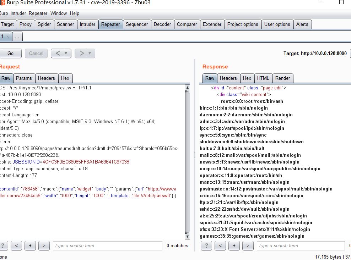Click the response search previous match < button
Image resolution: width=351 pixels, height=260 pixels.
pos(220,246)
